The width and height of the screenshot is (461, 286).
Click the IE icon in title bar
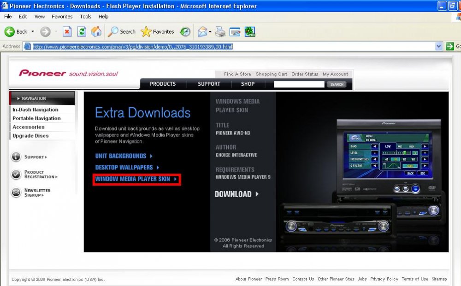point(5,6)
